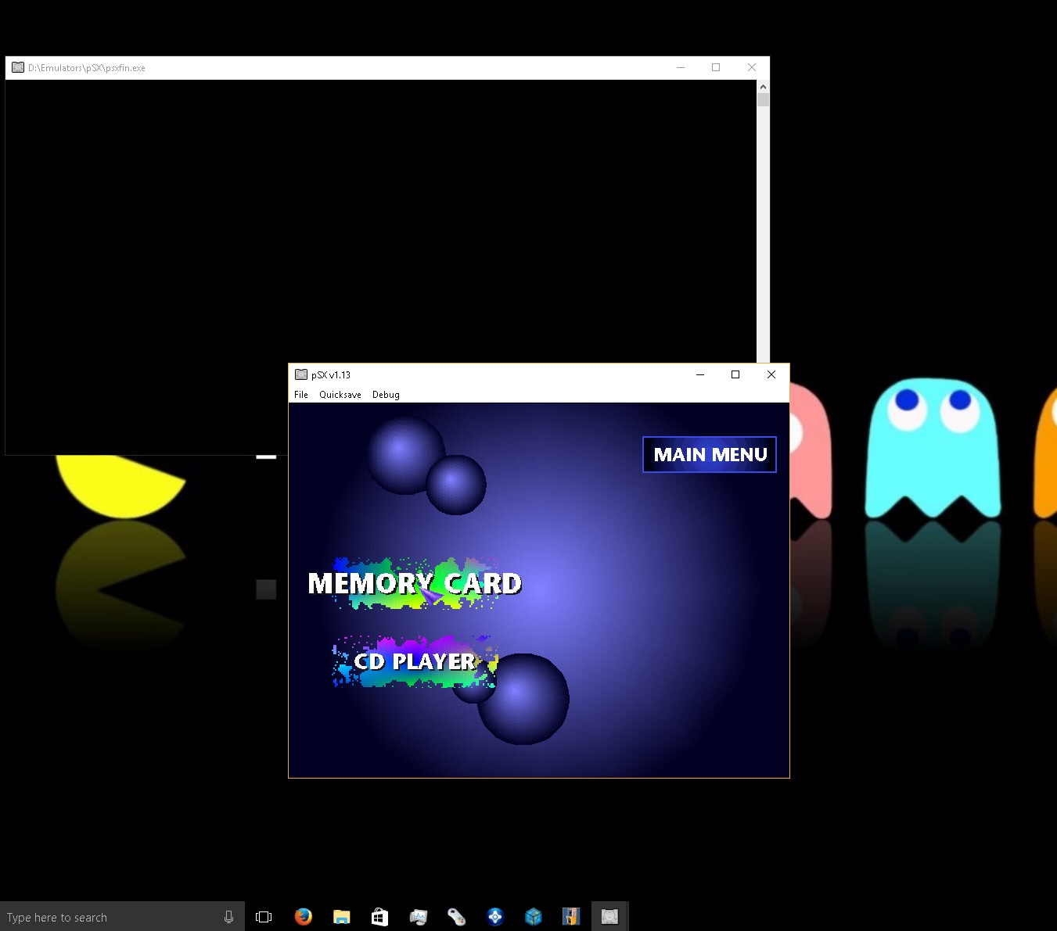Open the Quicksave menu
The width and height of the screenshot is (1057, 931).
pos(340,395)
